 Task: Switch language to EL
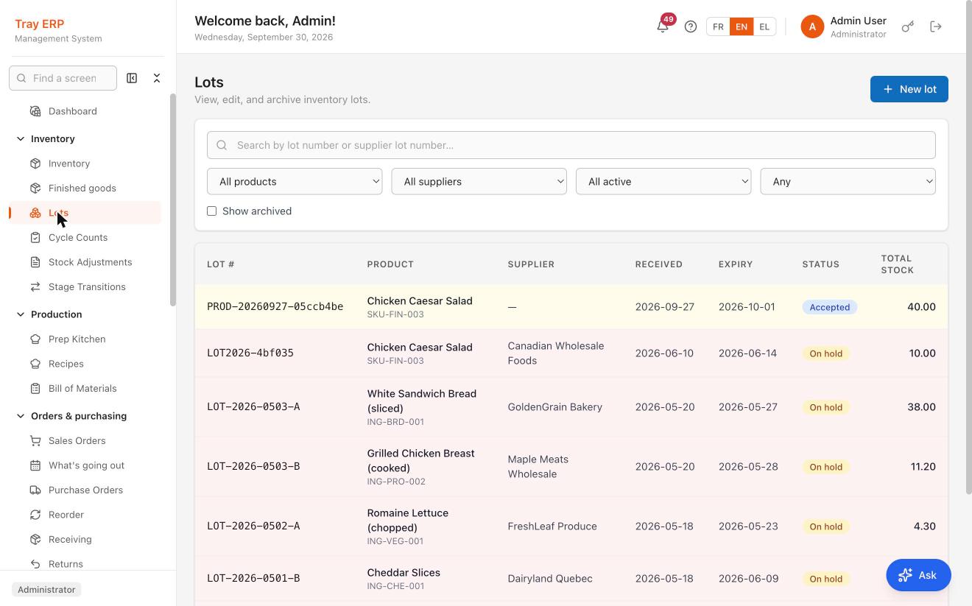click(764, 27)
